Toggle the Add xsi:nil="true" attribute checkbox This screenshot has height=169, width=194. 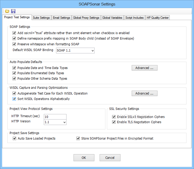14,33
